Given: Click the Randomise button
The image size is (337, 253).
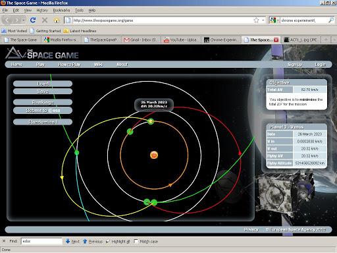Looking at the screenshot, I should 43,122.
